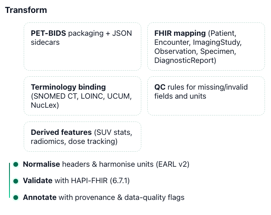Click the Transform section heading
This screenshot has height=215, width=271.
26,10
